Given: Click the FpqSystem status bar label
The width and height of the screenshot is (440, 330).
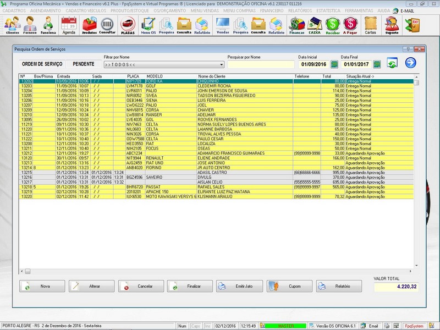Looking at the screenshot, I should pyautogui.click(x=414, y=326).
